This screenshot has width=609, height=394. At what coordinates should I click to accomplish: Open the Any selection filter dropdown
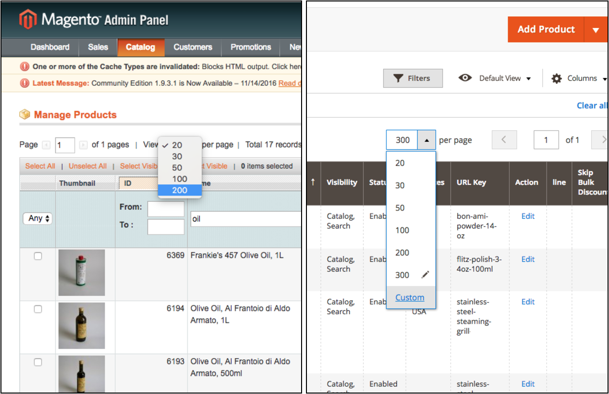(37, 218)
